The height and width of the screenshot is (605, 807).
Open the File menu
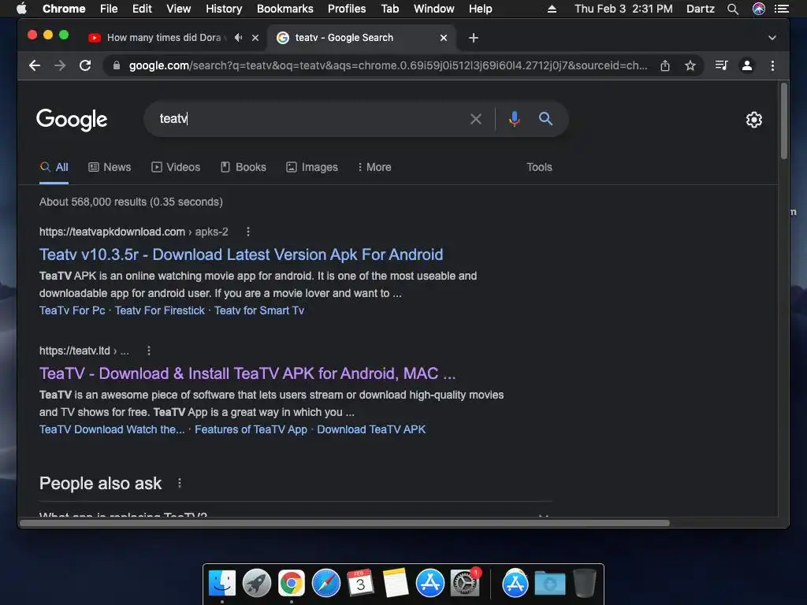point(109,9)
